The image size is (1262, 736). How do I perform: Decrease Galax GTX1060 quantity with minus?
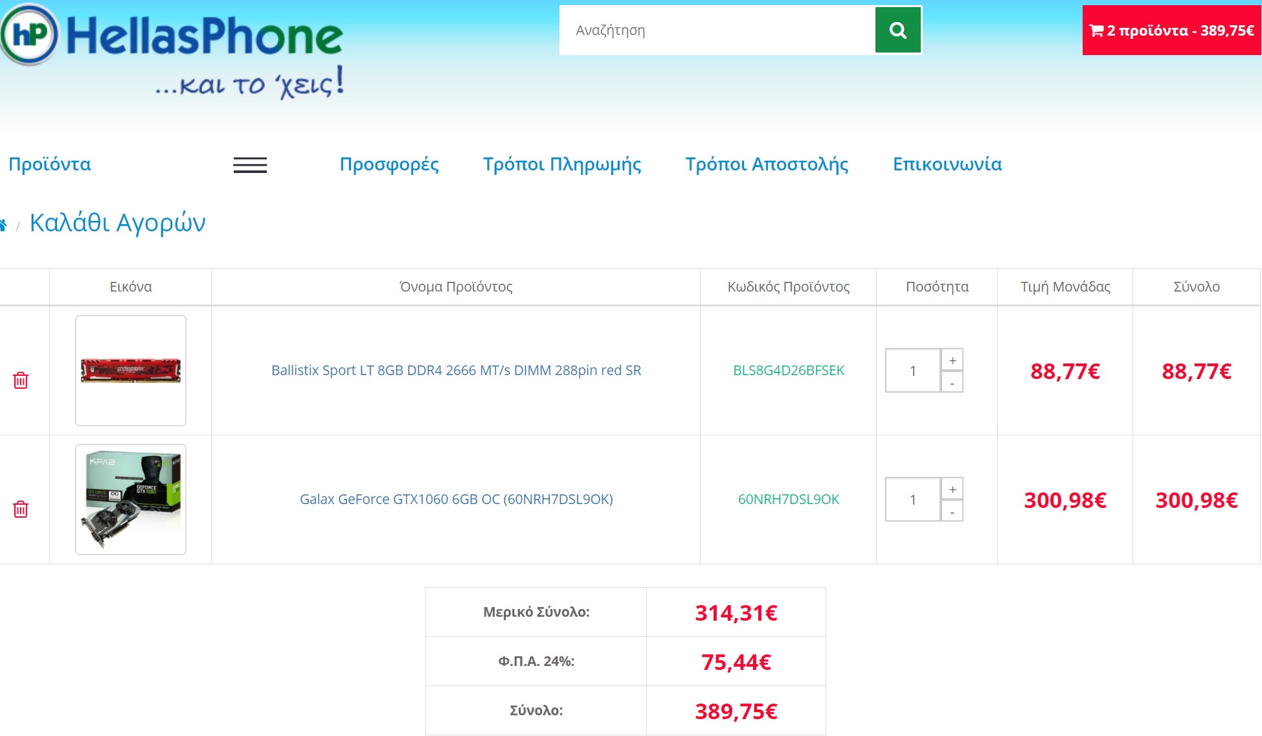tap(952, 511)
